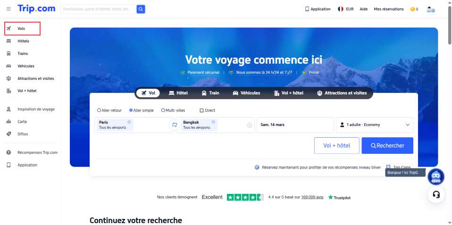The height and width of the screenshot is (225, 452).
Task: Enable the Direct flights checkbox
Action: (201, 110)
